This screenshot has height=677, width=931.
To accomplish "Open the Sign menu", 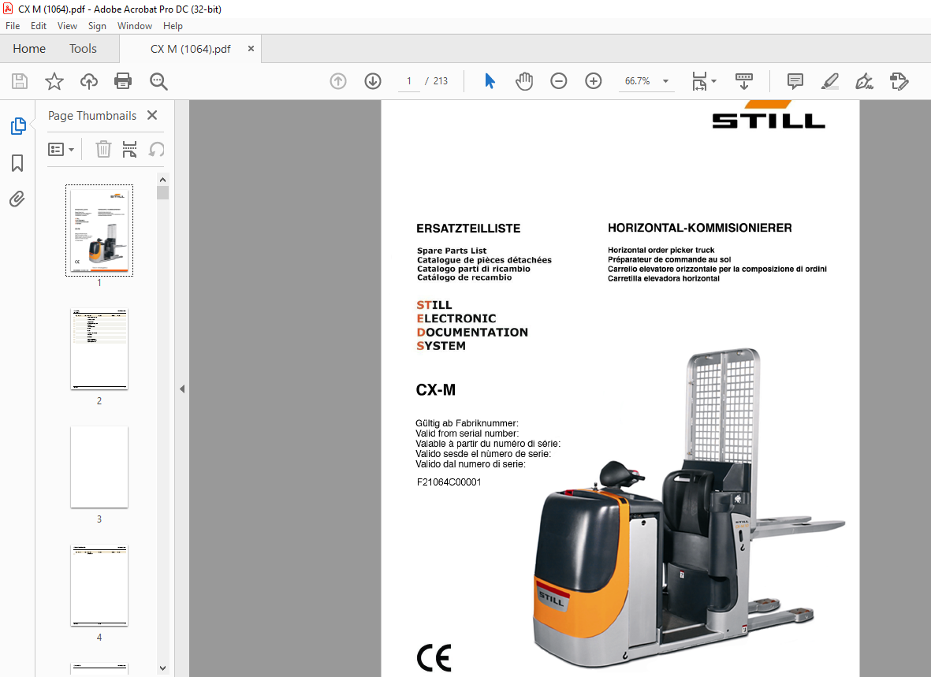I will pos(97,25).
